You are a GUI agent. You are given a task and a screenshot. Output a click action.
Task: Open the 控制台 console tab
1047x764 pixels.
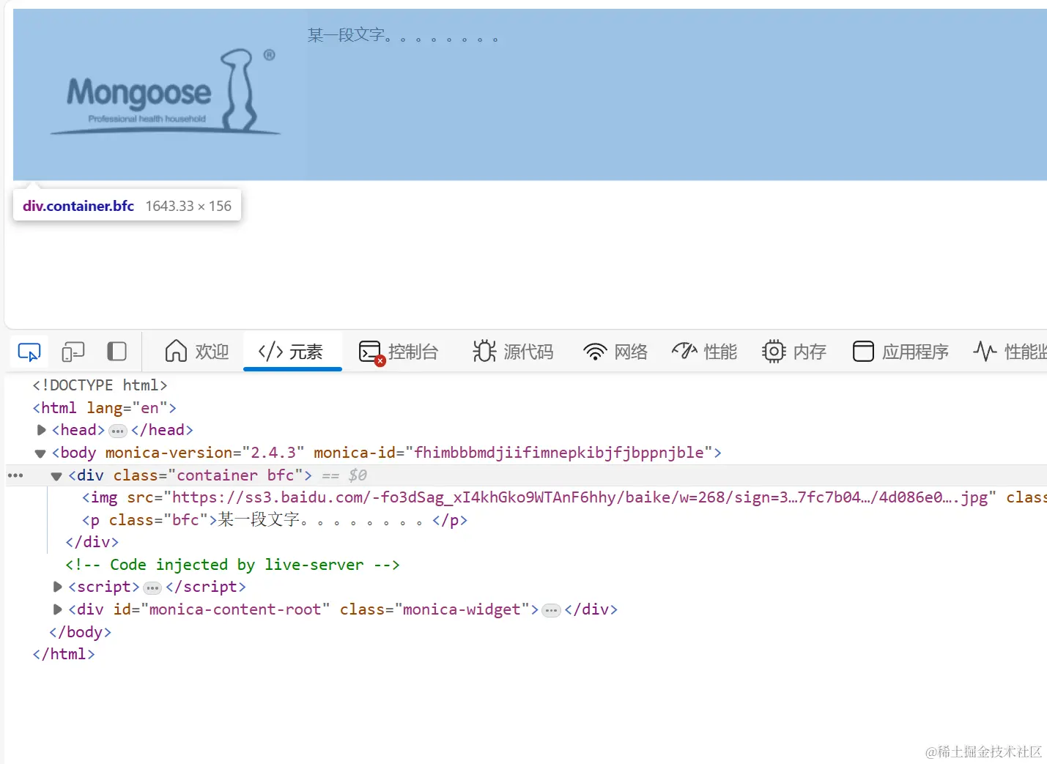click(399, 352)
